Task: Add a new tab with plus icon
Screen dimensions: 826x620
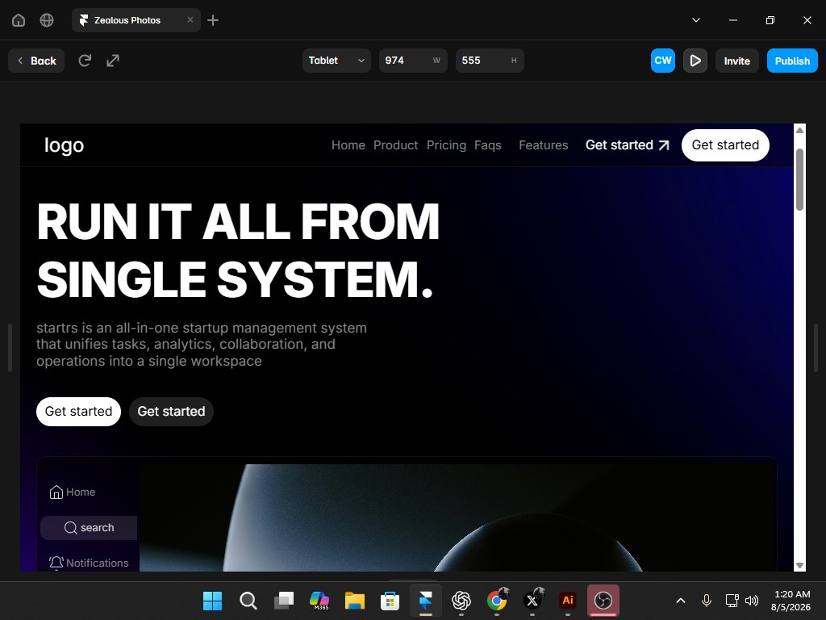Action: [x=213, y=20]
